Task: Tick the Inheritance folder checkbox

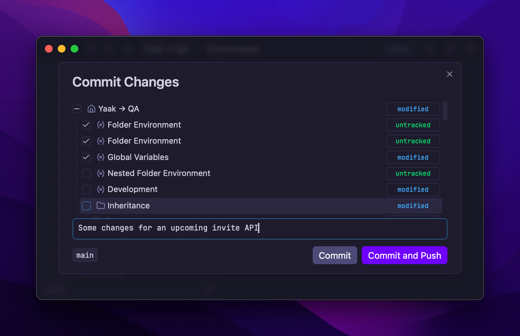Action: (86, 206)
